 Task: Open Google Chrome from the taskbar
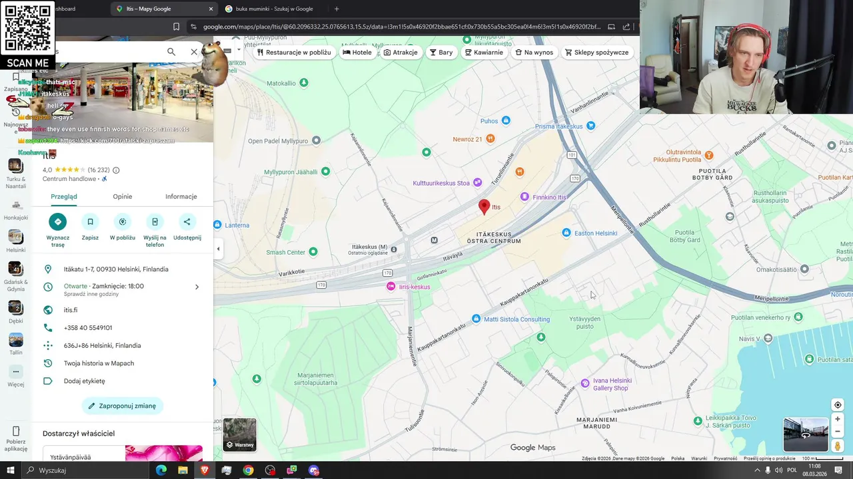coord(248,470)
